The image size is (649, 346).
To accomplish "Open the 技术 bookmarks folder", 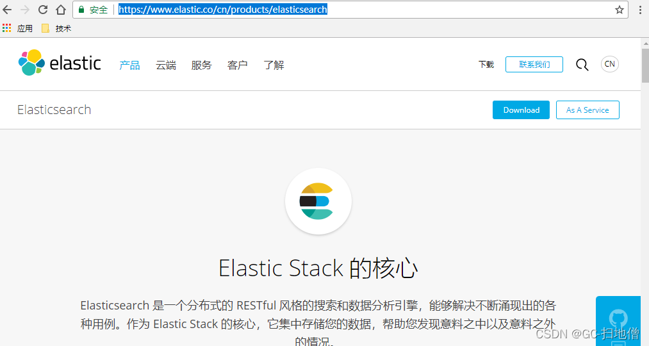I will [x=57, y=28].
